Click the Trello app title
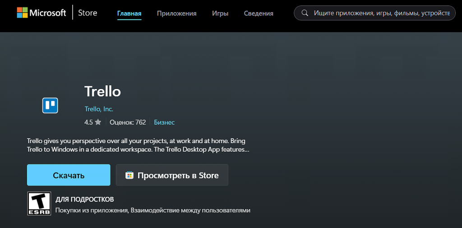The width and height of the screenshot is (462, 228). pos(102,92)
